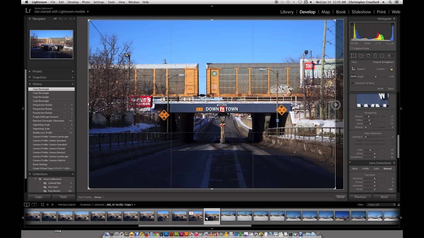Viewport: 424px width, 238px height.
Task: Reset the crop in the tool panel
Action: (380, 89)
